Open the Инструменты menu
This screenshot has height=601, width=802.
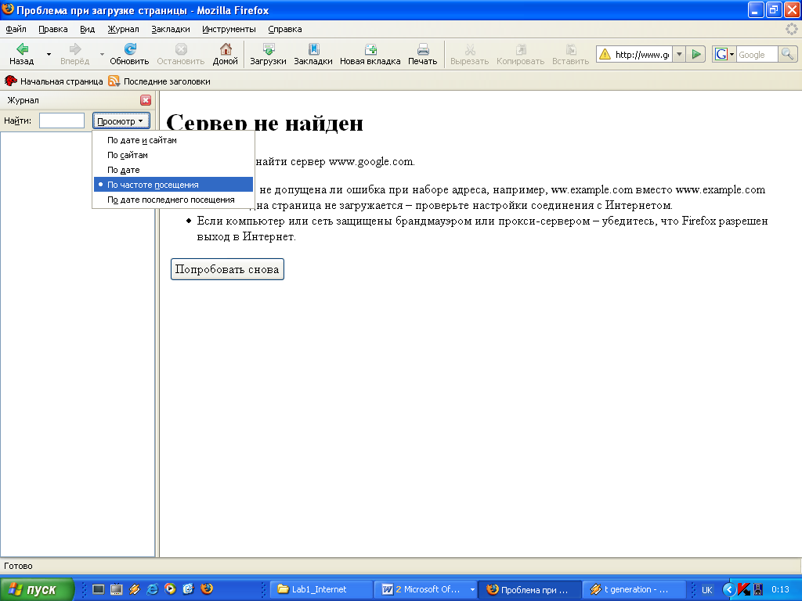[x=229, y=29]
